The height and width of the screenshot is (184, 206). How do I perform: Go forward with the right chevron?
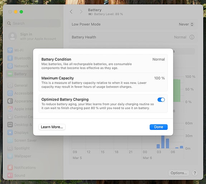81,12
